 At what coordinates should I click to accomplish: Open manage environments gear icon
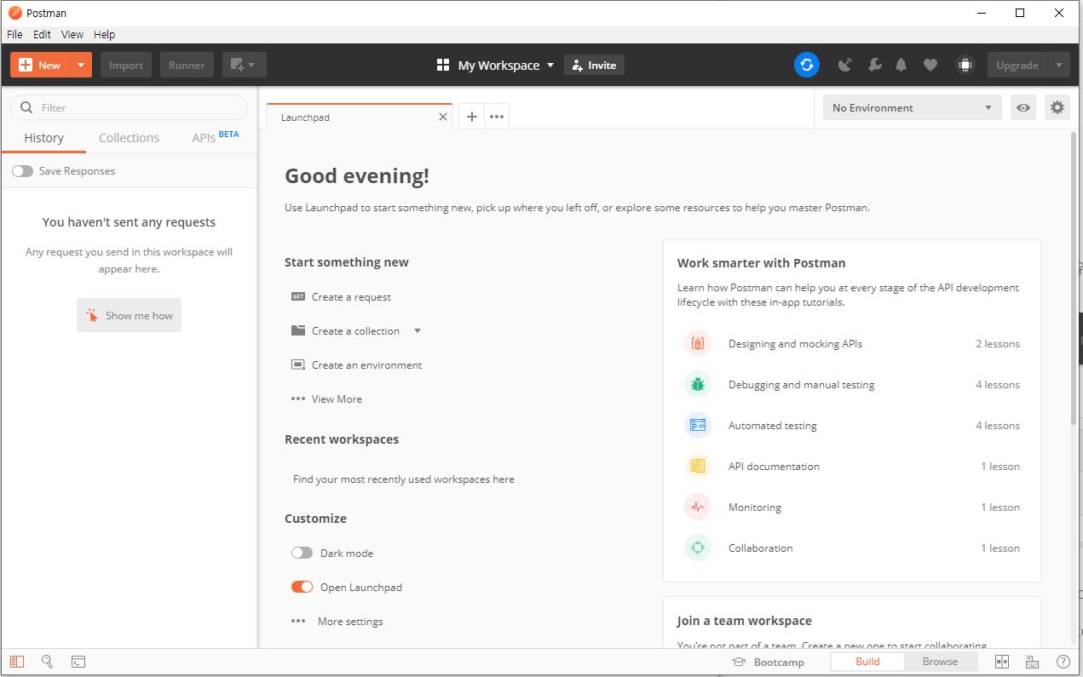click(1057, 107)
